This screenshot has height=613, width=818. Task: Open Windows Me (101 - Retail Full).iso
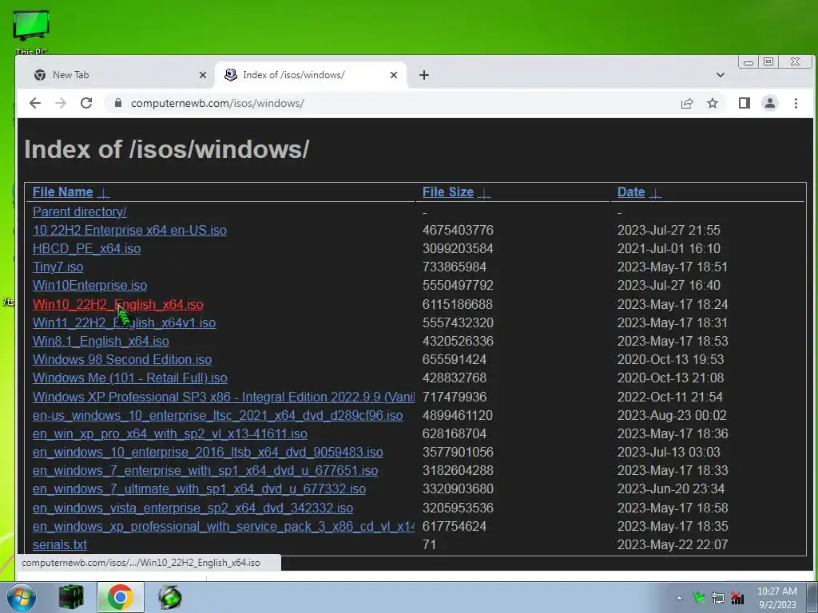[130, 378]
